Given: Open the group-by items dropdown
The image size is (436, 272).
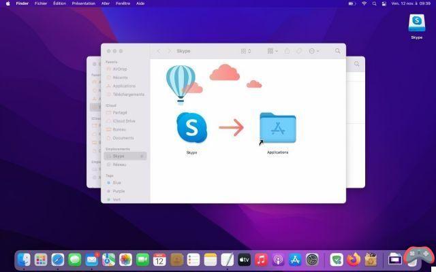Looking at the screenshot, I should [x=272, y=51].
